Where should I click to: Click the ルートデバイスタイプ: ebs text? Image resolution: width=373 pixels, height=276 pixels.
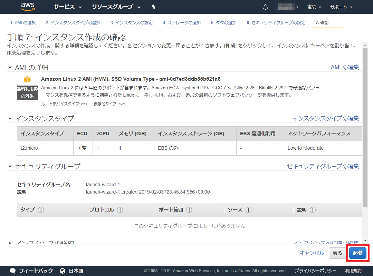pos(64,104)
